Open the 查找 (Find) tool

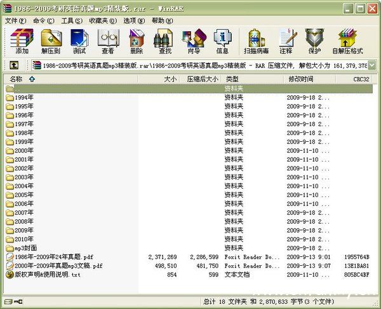164,41
